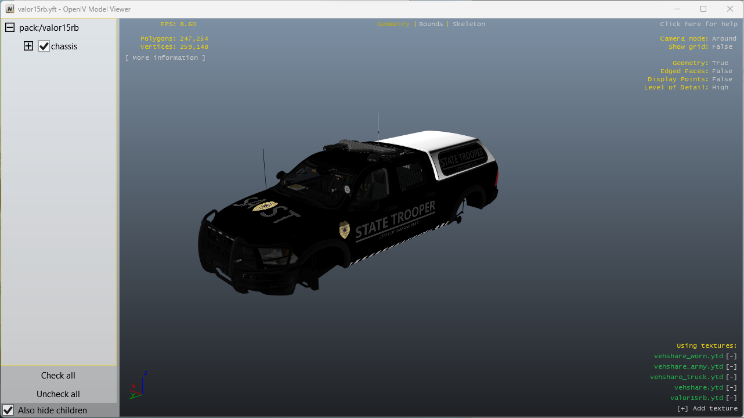Toggle the Also hide children checkbox
This screenshot has width=744, height=418.
pyautogui.click(x=8, y=410)
